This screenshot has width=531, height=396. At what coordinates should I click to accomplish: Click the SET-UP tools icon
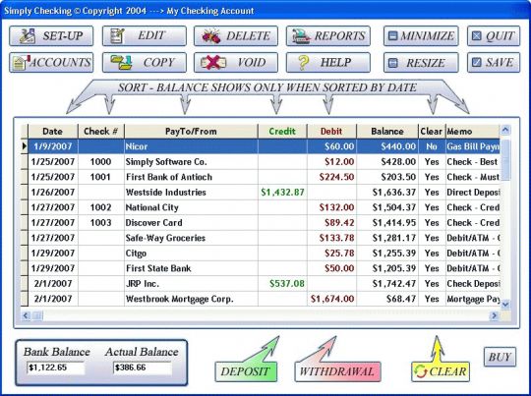pos(27,36)
